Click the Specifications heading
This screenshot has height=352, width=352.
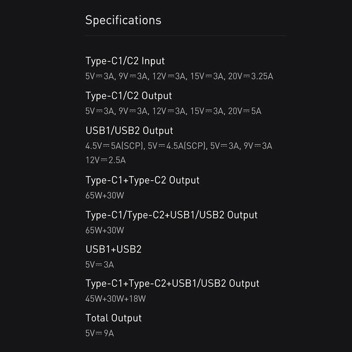coord(123,21)
